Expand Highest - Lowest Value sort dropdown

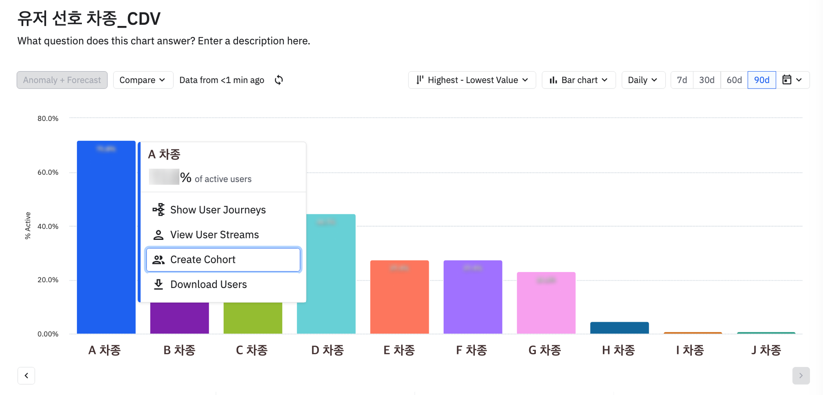point(472,80)
